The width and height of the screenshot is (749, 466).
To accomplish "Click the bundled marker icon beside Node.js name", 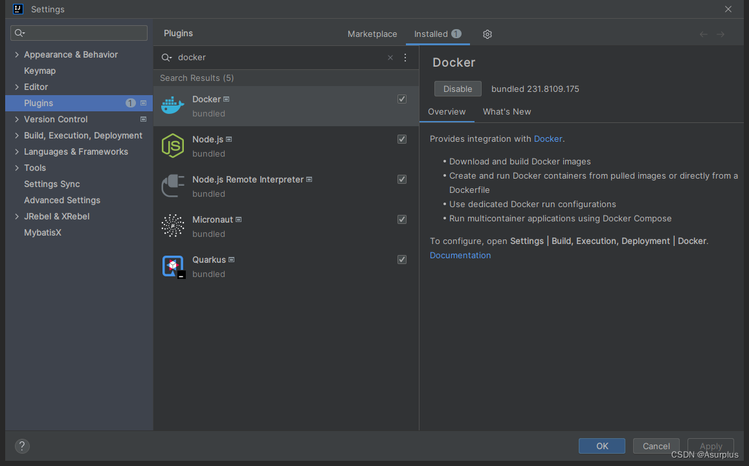I will tap(229, 139).
